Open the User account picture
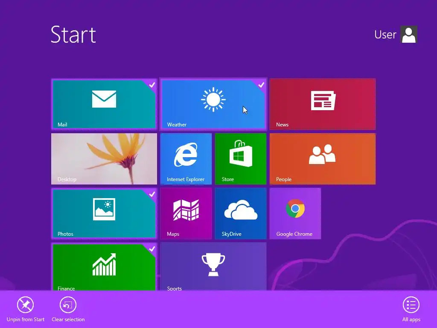The height and width of the screenshot is (328, 437). [x=408, y=34]
